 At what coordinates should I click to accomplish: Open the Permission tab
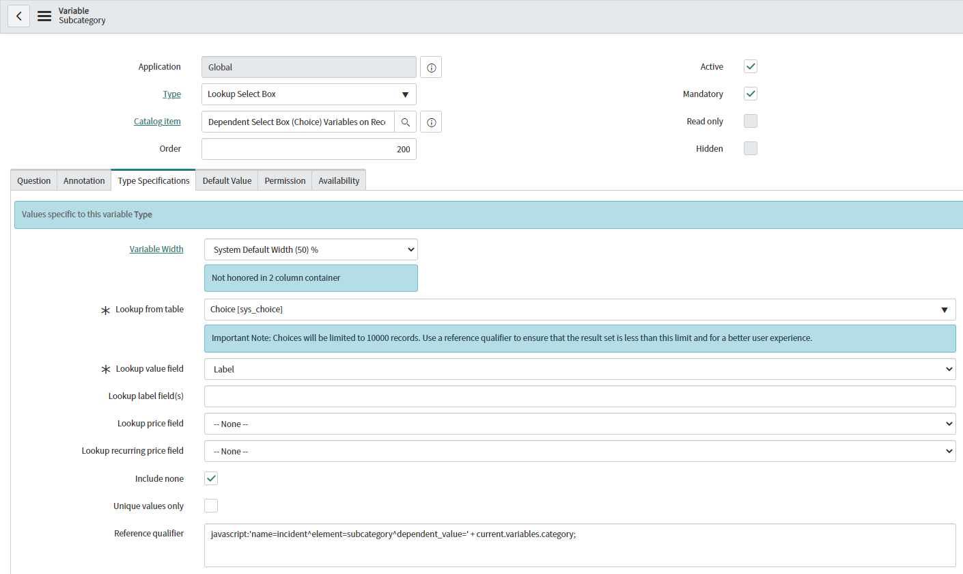[x=285, y=180]
